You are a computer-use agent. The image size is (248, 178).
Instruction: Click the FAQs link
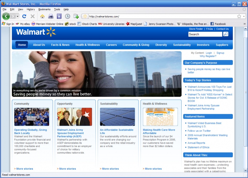pyautogui.click(x=210, y=29)
